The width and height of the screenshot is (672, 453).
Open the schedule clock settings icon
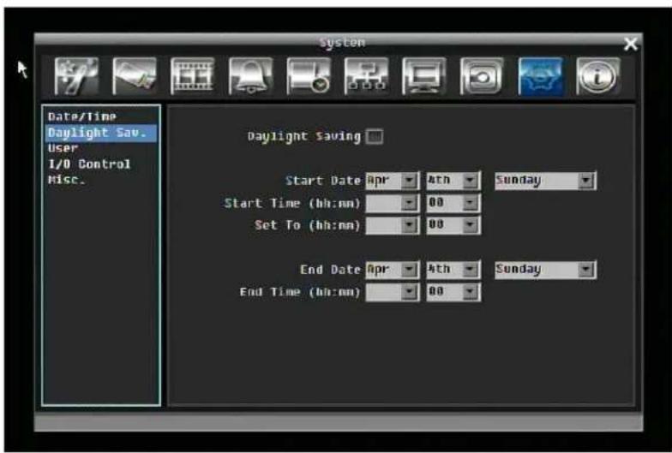309,76
